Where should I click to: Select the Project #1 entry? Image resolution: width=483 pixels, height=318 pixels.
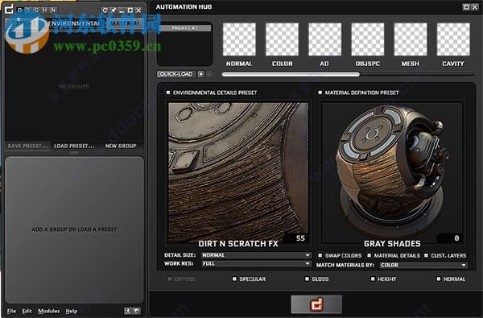(x=185, y=28)
